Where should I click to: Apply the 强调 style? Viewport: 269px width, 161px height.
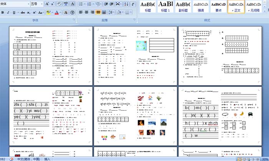(201, 7)
